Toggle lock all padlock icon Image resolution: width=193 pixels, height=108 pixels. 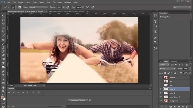tap(175, 73)
